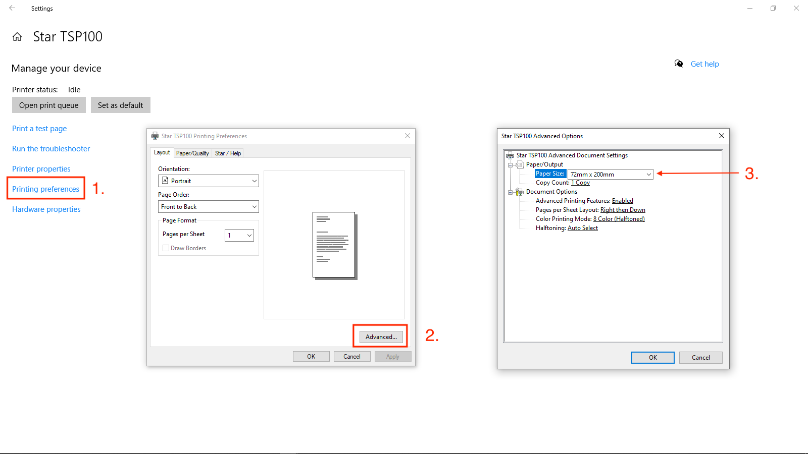Click the Get help chat icon
Screen dimensions: 808x454
click(679, 64)
